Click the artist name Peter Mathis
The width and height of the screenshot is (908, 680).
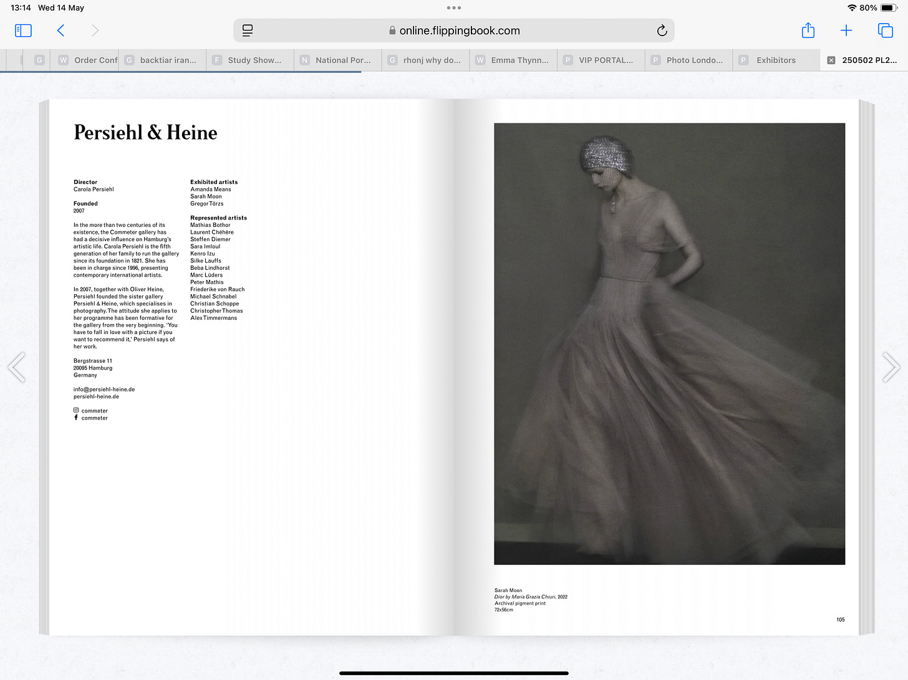coord(207,282)
